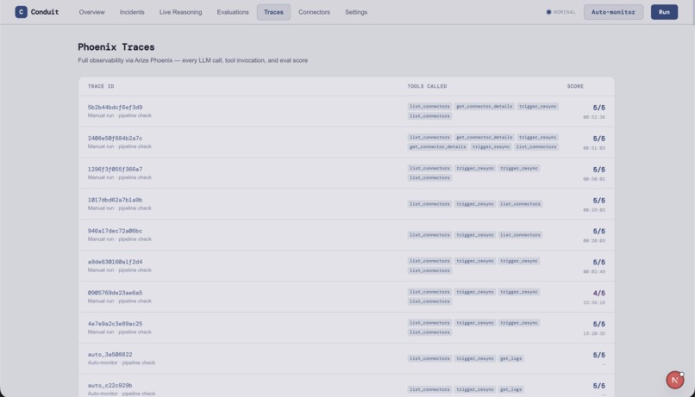Click 5/5 score of trace 5b2b44bdcf6ef3d9

point(598,108)
